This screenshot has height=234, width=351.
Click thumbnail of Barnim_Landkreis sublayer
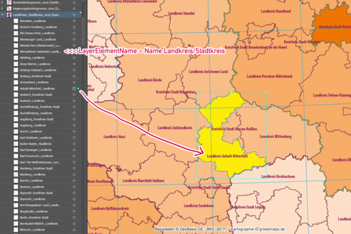pos(16,181)
